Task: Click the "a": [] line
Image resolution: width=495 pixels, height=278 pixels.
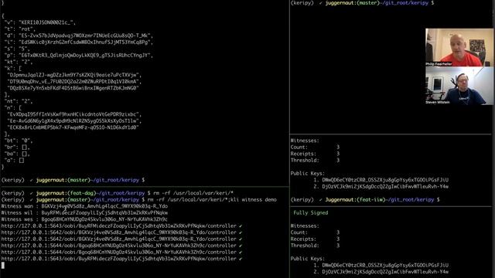Action: 14,161
